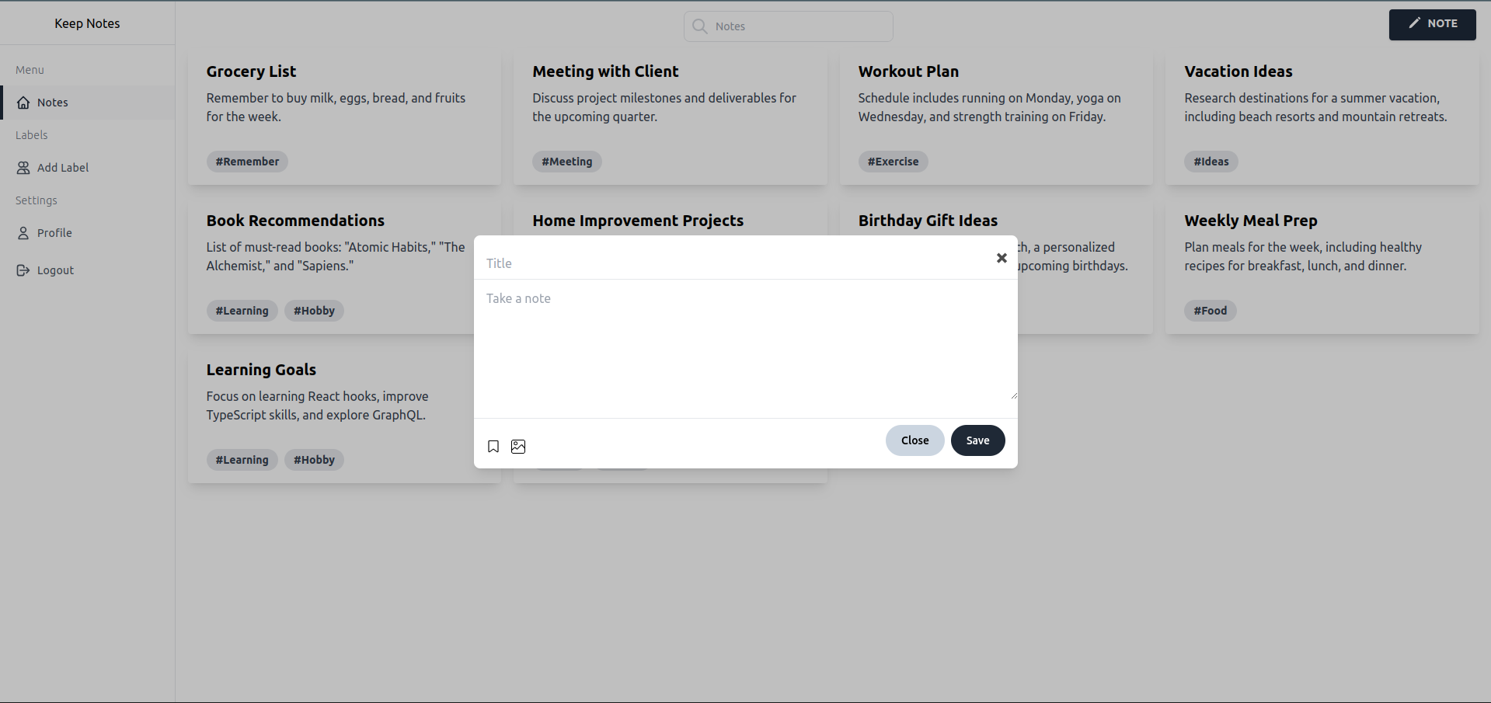Viewport: 1491px width, 703px height.
Task: Click the pencil icon on the NOTE button
Action: pyautogui.click(x=1414, y=24)
